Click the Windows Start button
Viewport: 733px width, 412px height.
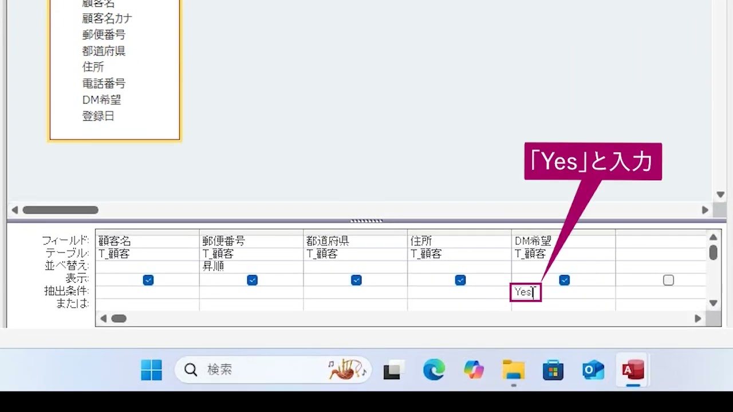click(x=151, y=370)
